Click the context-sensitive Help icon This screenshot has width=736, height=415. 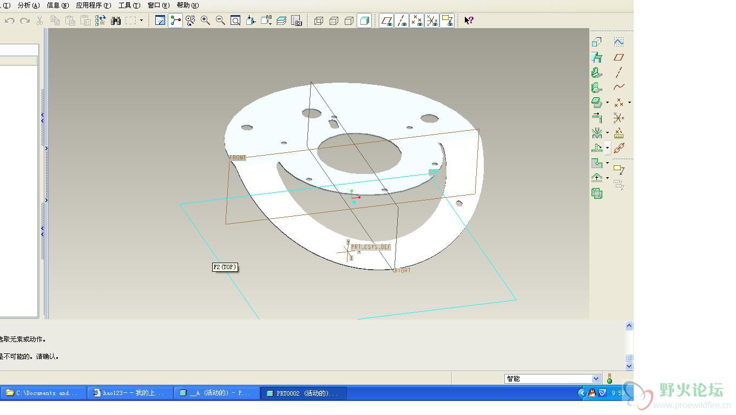point(469,21)
